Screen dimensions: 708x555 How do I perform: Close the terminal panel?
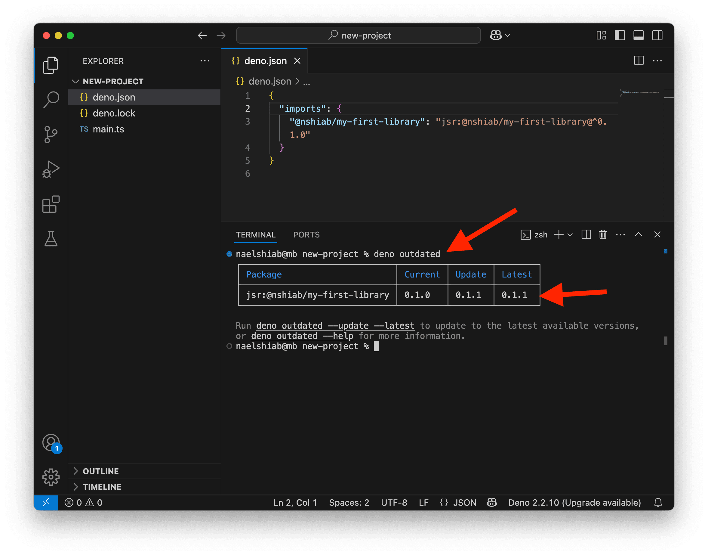[657, 234]
